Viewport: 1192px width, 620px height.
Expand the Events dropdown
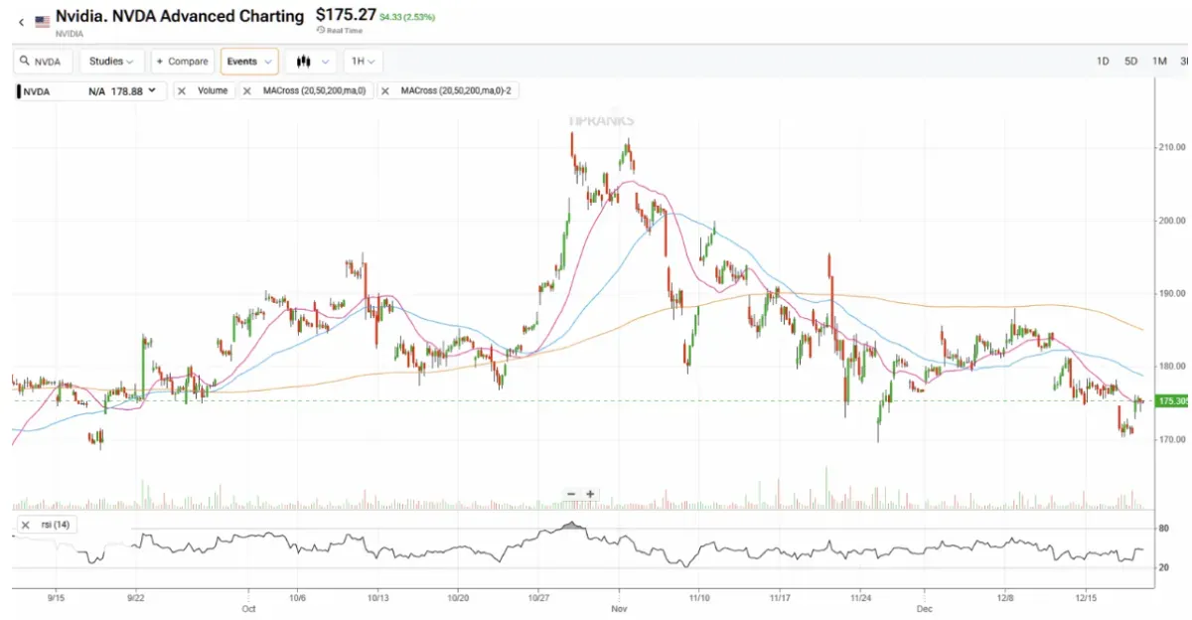pyautogui.click(x=247, y=62)
